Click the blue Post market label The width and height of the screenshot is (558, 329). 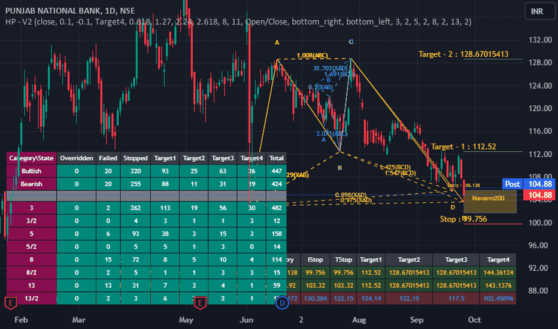pyautogui.click(x=512, y=184)
